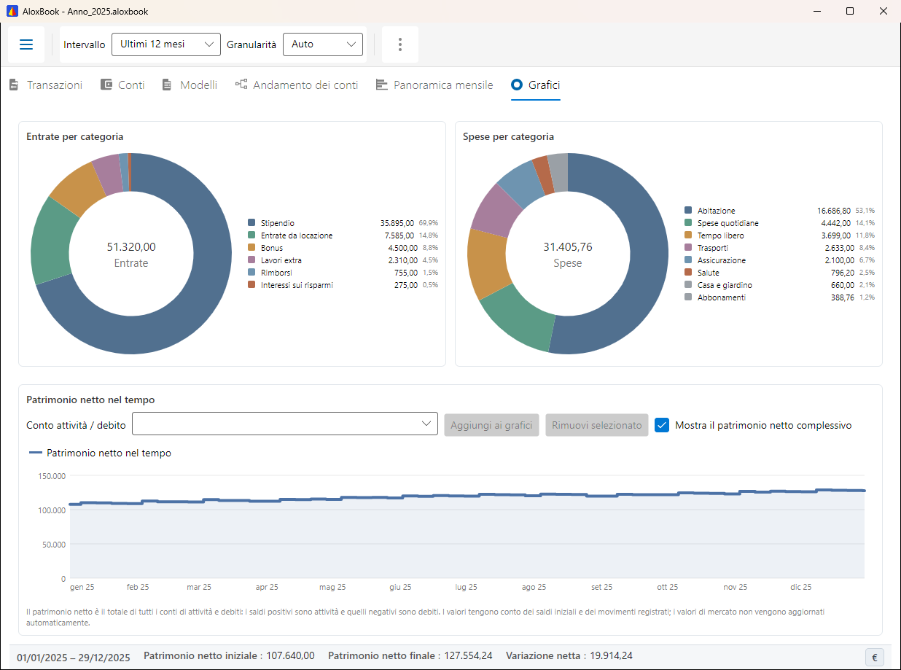The image size is (901, 670).
Task: Select the Grafici tab
Action: coord(536,85)
